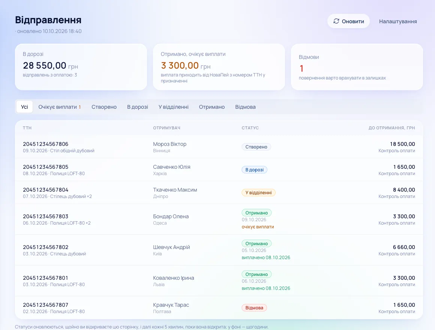Click TTH number 20451234567802
The image size is (435, 330).
tap(45, 247)
